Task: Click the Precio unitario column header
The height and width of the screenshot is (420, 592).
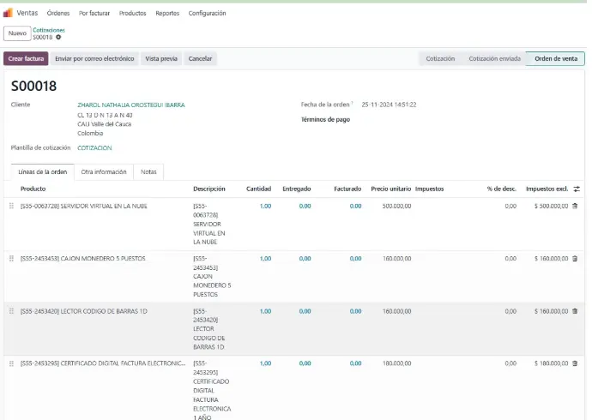Action: (390, 189)
